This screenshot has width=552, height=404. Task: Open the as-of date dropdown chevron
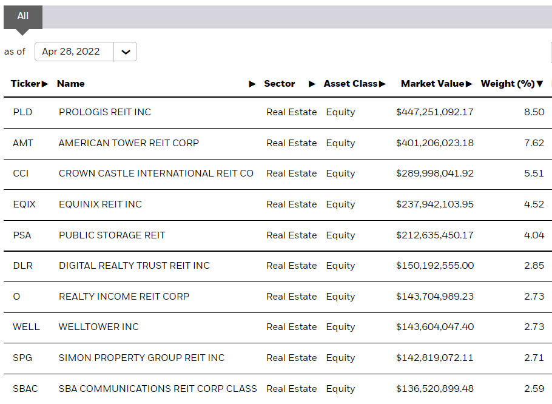click(126, 52)
